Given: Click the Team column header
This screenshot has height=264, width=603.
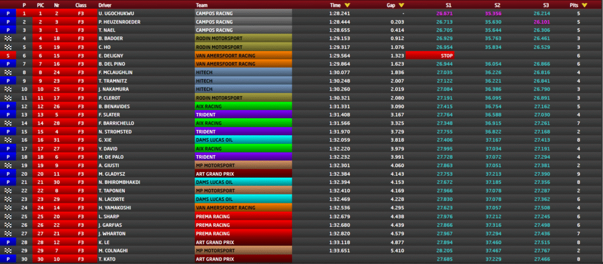Looking at the screenshot, I should pyautogui.click(x=201, y=4).
